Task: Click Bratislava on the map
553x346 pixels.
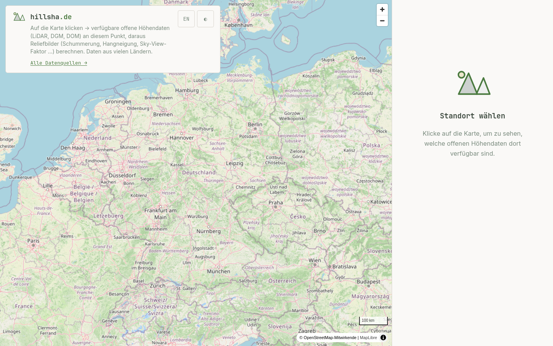Action: (344, 266)
